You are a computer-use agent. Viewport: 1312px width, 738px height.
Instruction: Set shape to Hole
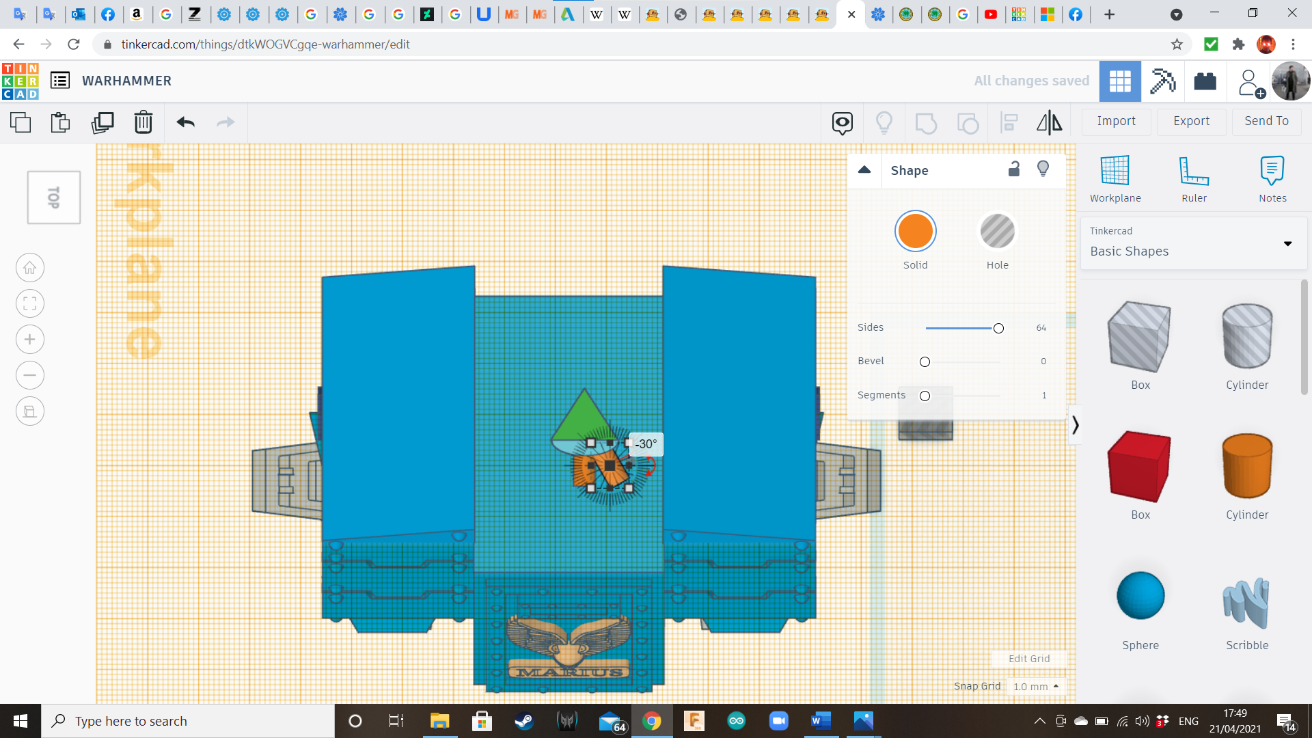tap(997, 232)
